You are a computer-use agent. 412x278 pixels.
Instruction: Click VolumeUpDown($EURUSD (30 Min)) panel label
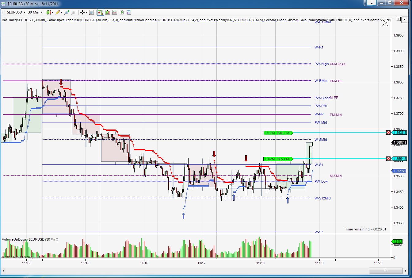[x=30, y=239]
